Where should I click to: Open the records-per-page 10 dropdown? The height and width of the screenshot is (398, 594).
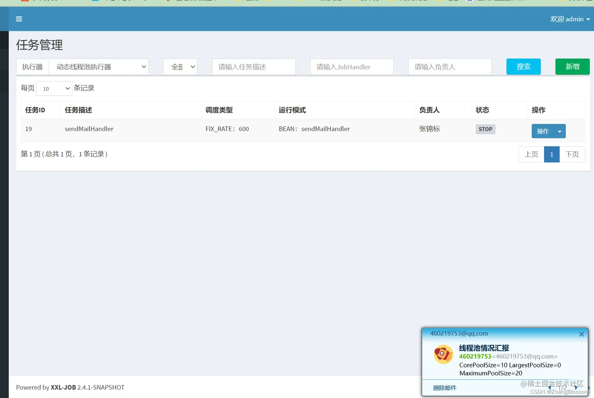click(x=54, y=89)
